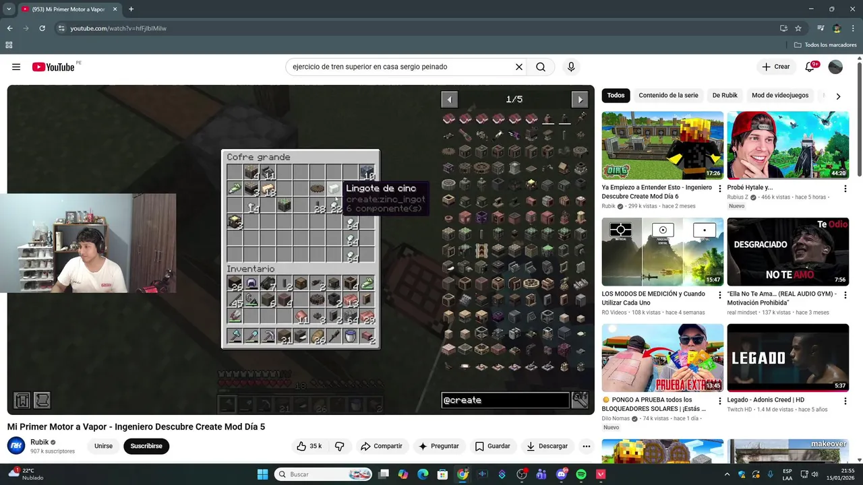Viewport: 863px width, 485px height.
Task: Open new Chrome tab with plus
Action: (131, 9)
